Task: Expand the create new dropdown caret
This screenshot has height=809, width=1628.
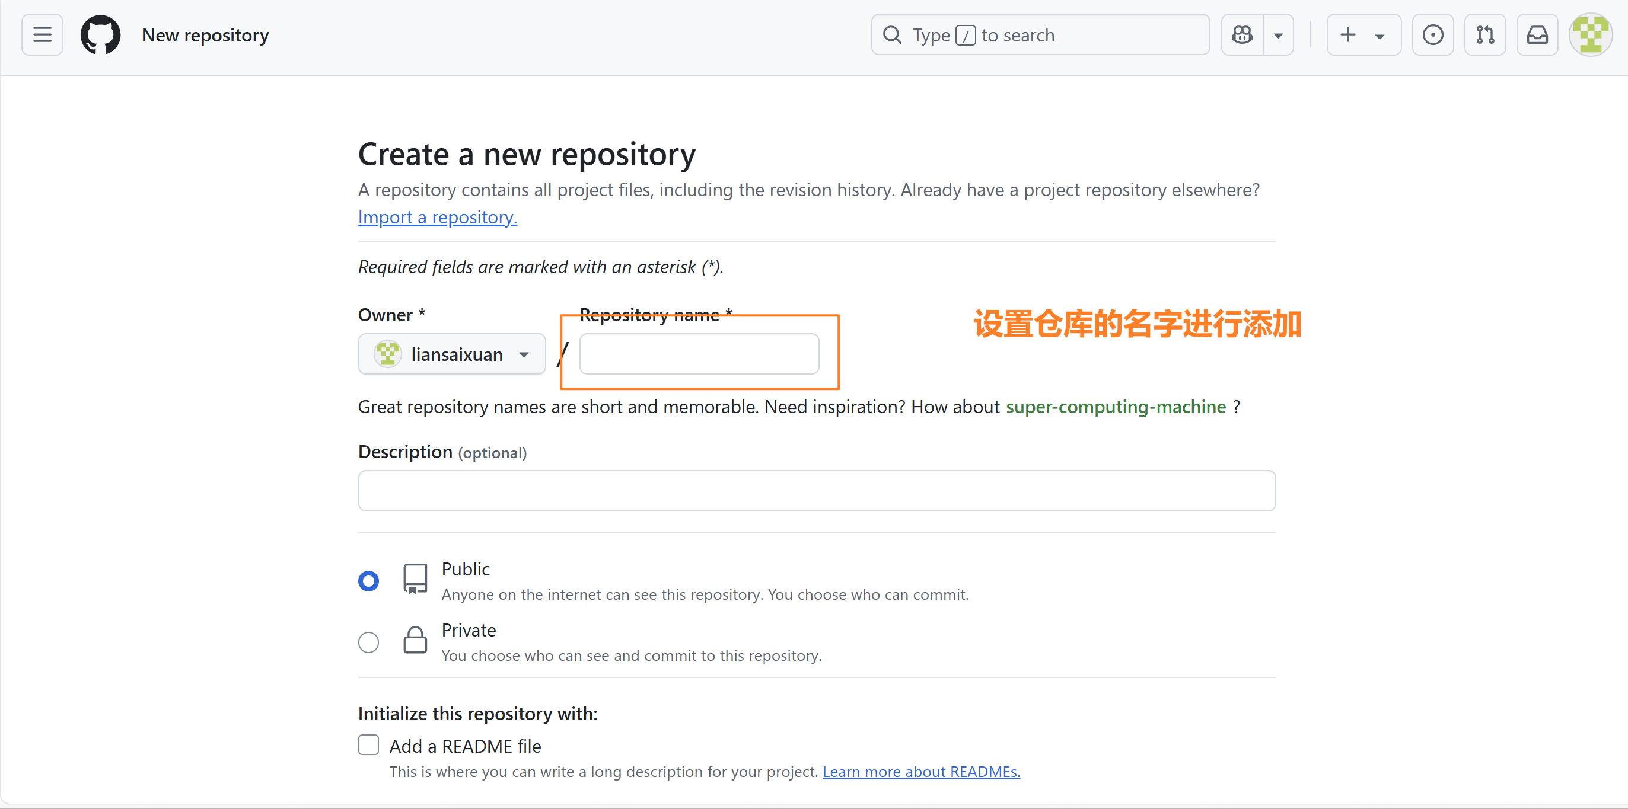Action: point(1380,36)
